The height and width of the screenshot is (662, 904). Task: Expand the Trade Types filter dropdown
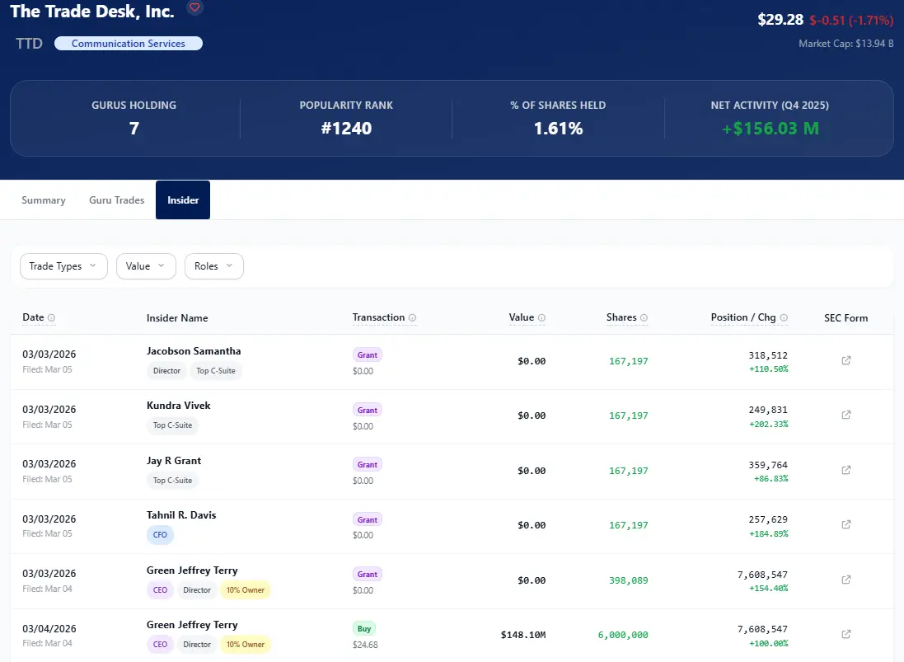click(63, 266)
